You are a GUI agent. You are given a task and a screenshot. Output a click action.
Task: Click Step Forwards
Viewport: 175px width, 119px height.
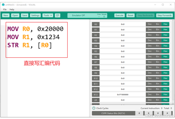click(164, 15)
